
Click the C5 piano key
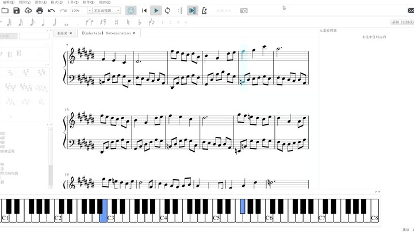[x=216, y=217]
